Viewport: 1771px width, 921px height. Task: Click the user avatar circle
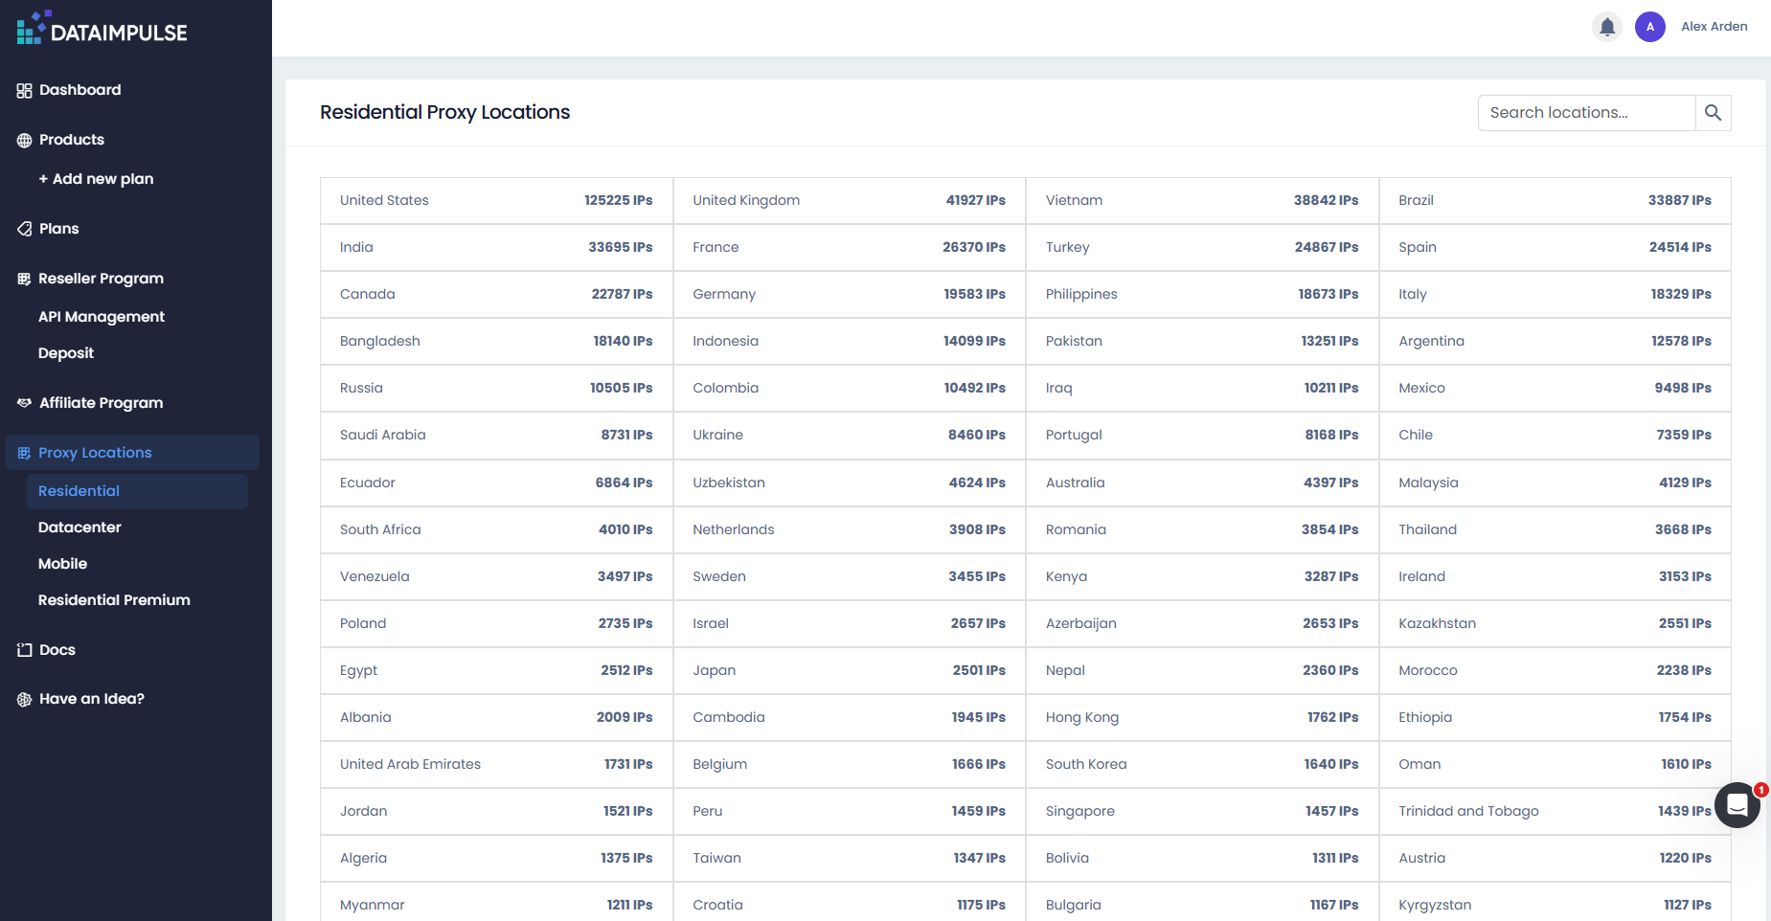[x=1649, y=27]
